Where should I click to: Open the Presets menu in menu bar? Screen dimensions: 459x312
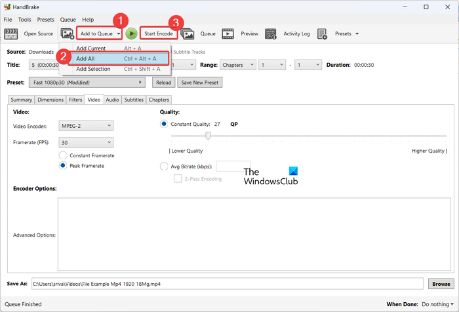(x=45, y=20)
